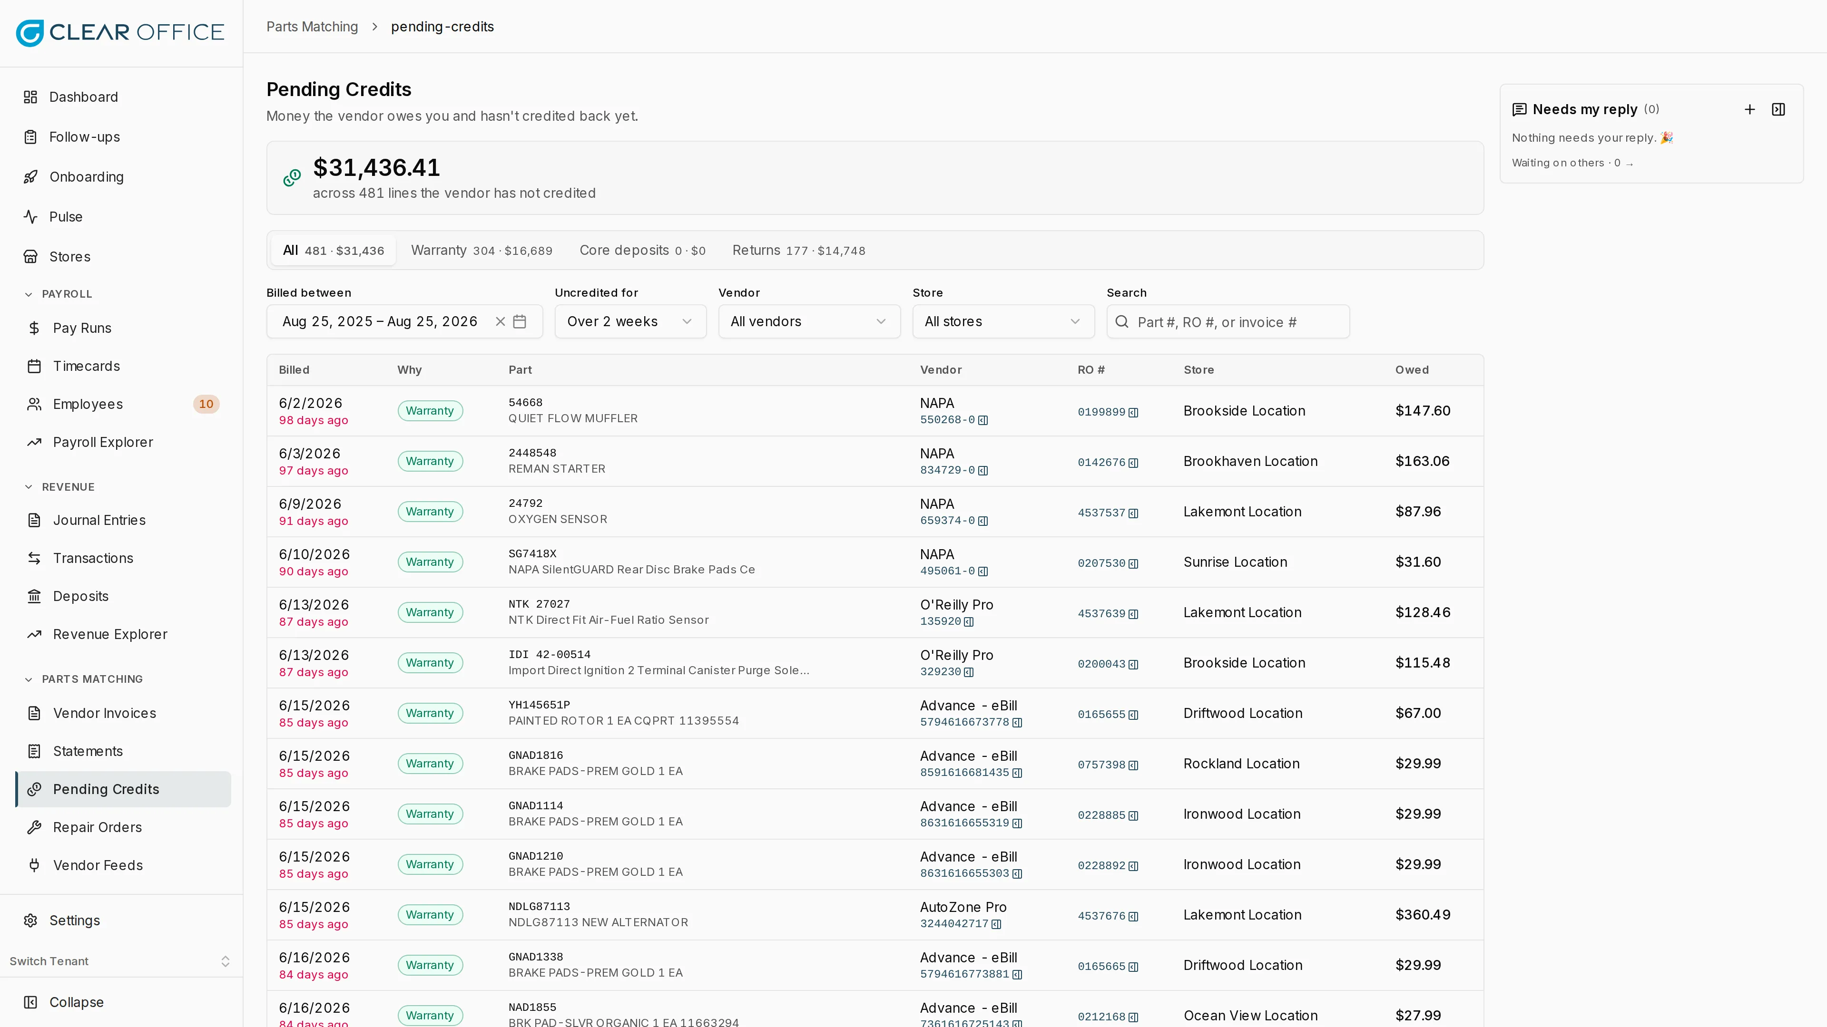This screenshot has height=1027, width=1827.
Task: Collapse the PARTS MATCHING sidebar section
Action: click(84, 679)
